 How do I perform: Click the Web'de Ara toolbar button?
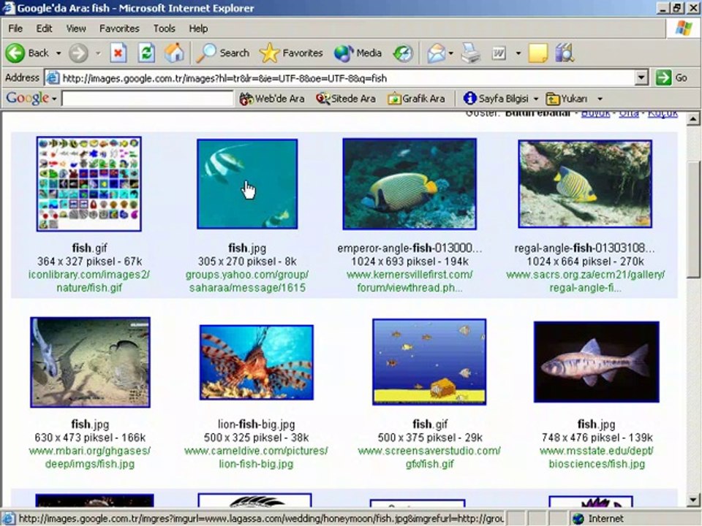[x=272, y=99]
